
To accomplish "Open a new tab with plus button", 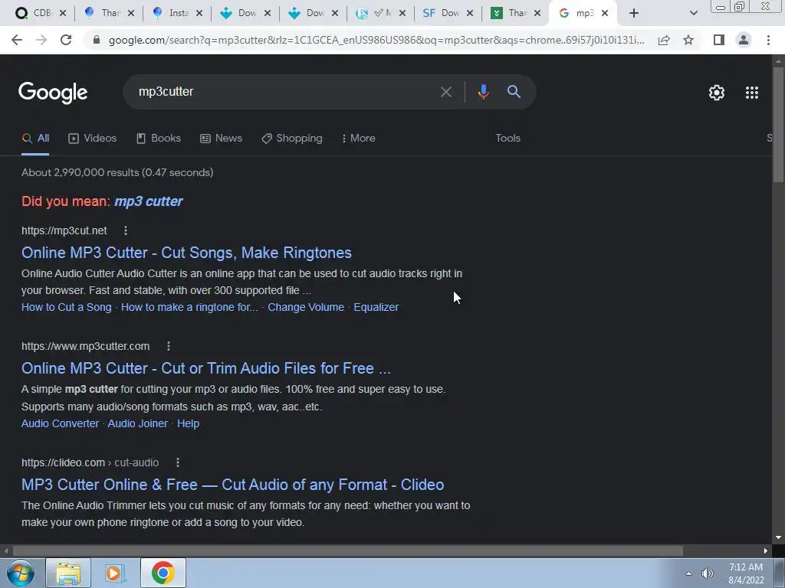I will click(634, 13).
